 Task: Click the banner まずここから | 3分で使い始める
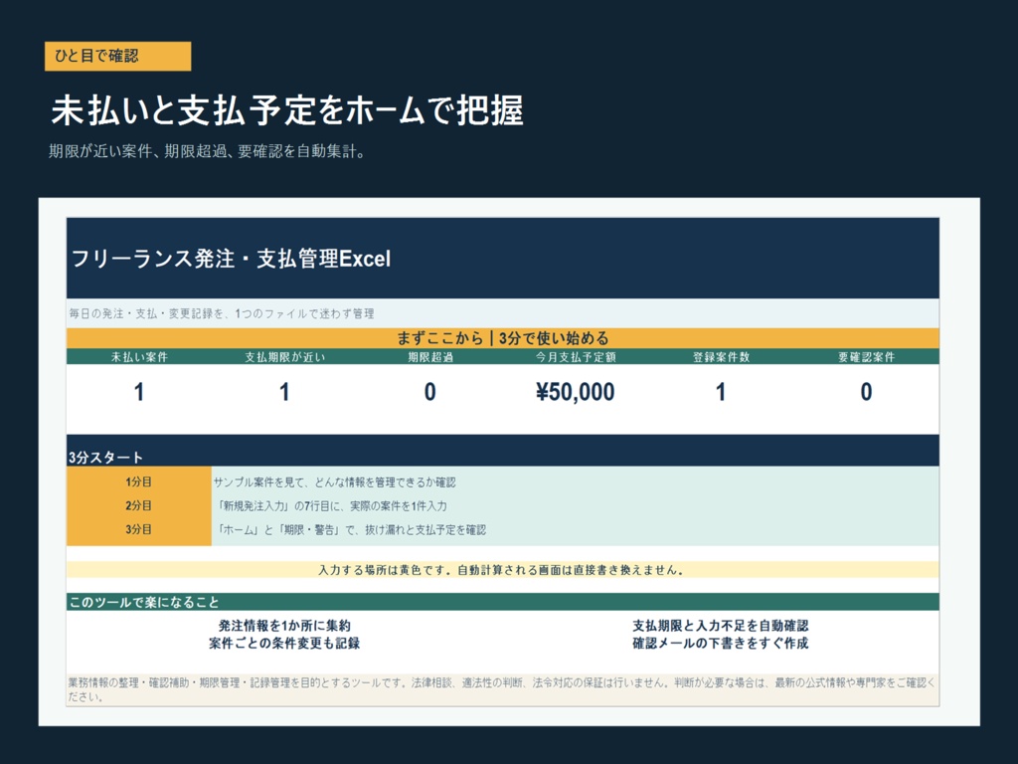click(502, 338)
